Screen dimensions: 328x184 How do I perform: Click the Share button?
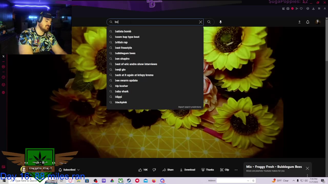coord(168,170)
